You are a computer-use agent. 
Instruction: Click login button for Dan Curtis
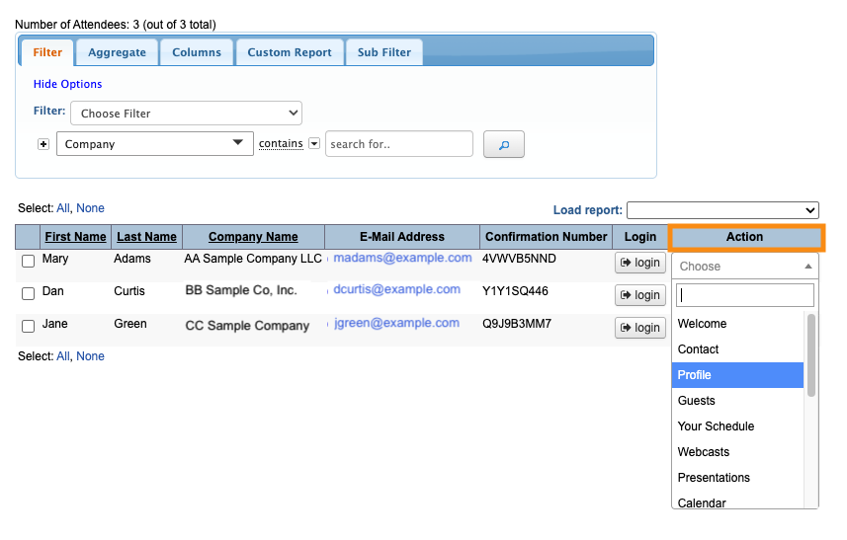click(x=640, y=295)
